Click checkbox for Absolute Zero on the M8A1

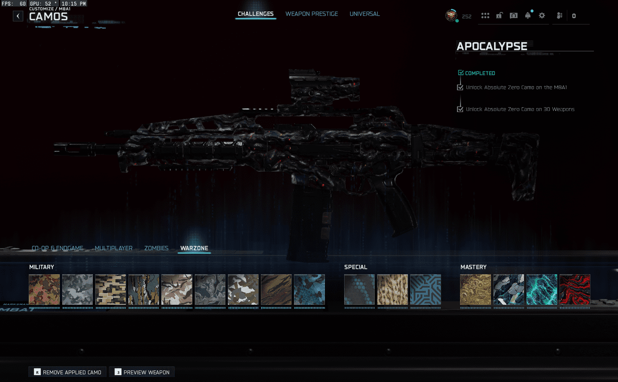click(460, 87)
